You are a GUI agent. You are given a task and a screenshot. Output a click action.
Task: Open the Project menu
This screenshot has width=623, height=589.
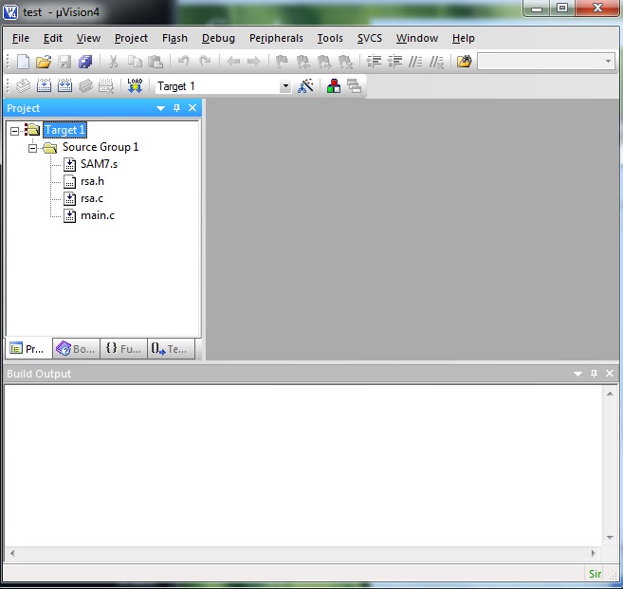click(x=131, y=38)
